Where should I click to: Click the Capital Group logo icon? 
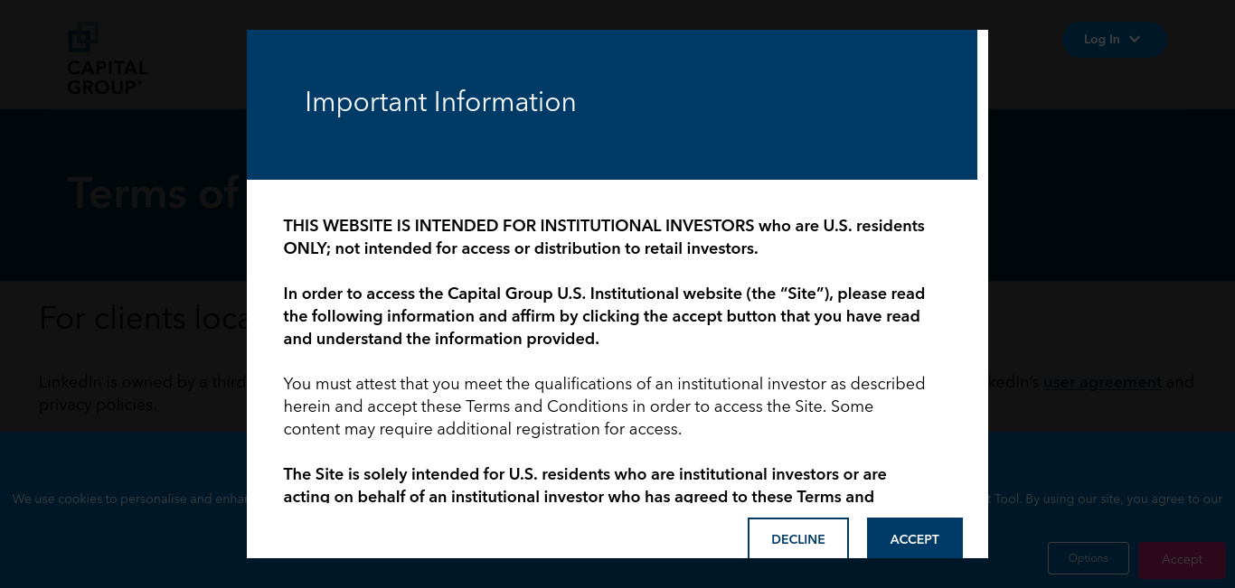[83, 38]
